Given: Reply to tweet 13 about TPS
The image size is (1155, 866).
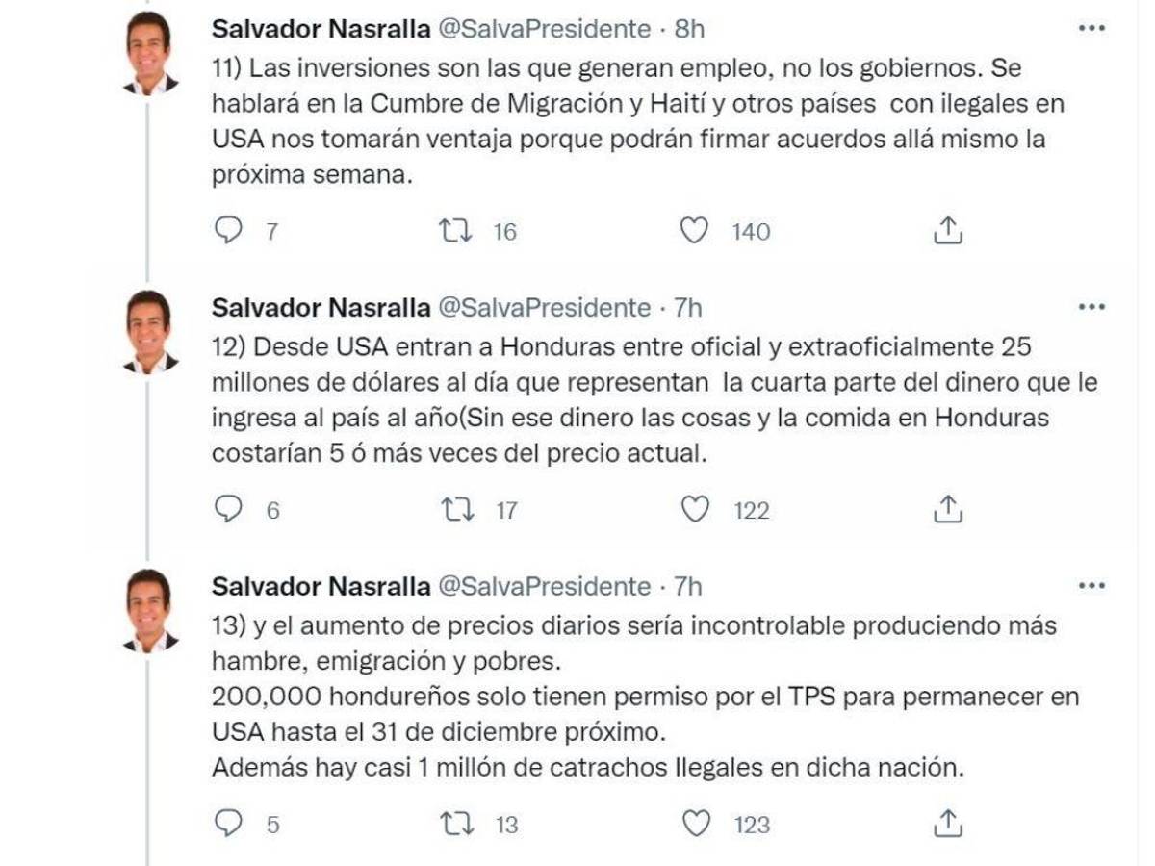Looking at the screenshot, I should [228, 824].
